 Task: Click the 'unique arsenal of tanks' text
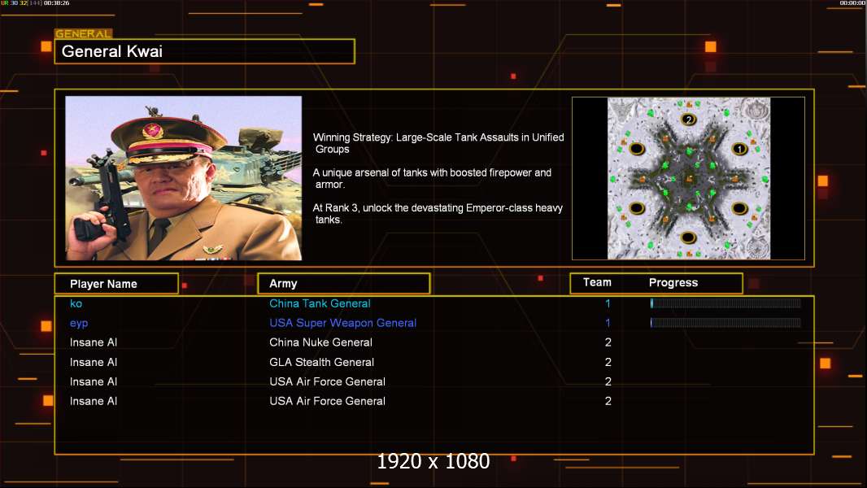point(432,178)
